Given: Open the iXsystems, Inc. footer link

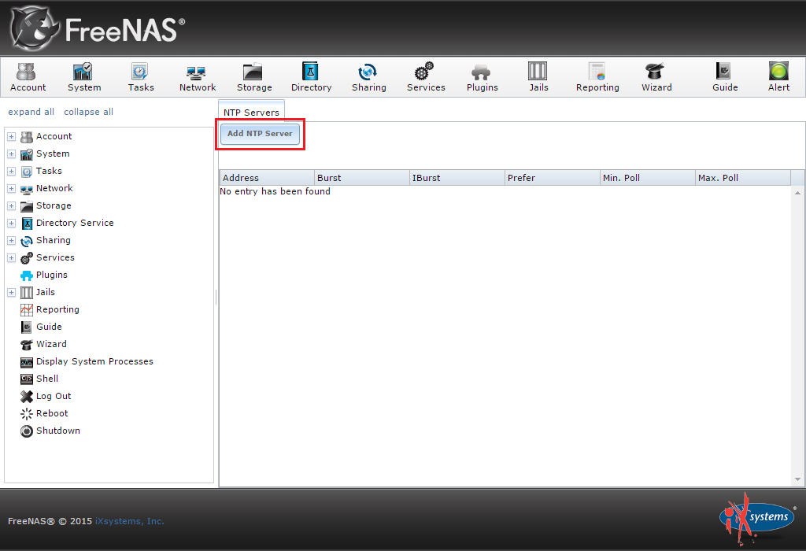Looking at the screenshot, I should tap(130, 521).
